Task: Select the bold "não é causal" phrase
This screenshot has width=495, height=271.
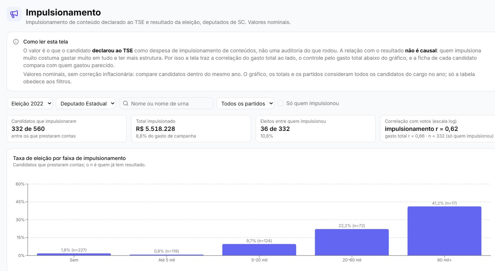Action: (421, 51)
